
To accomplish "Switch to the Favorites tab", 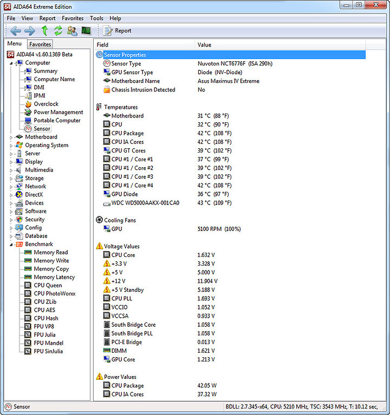I will point(40,44).
